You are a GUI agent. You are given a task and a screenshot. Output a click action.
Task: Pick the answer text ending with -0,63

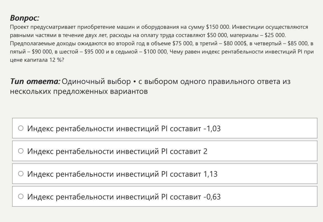click(x=124, y=197)
